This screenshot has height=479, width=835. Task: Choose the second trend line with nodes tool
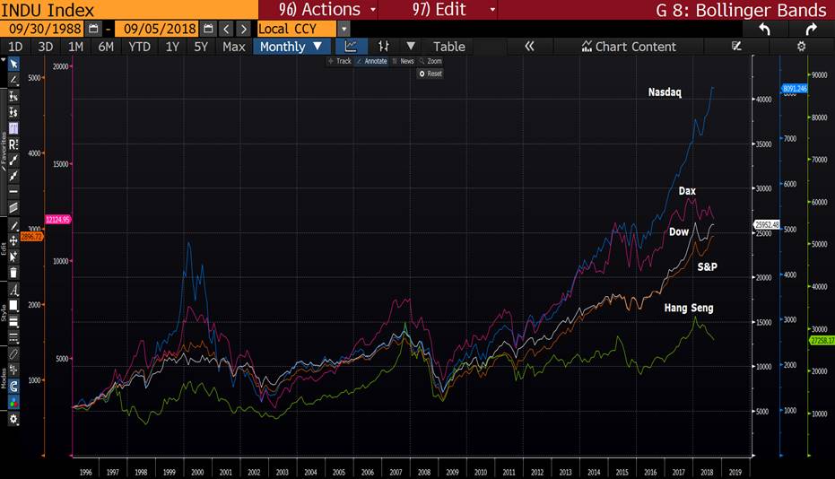13,176
